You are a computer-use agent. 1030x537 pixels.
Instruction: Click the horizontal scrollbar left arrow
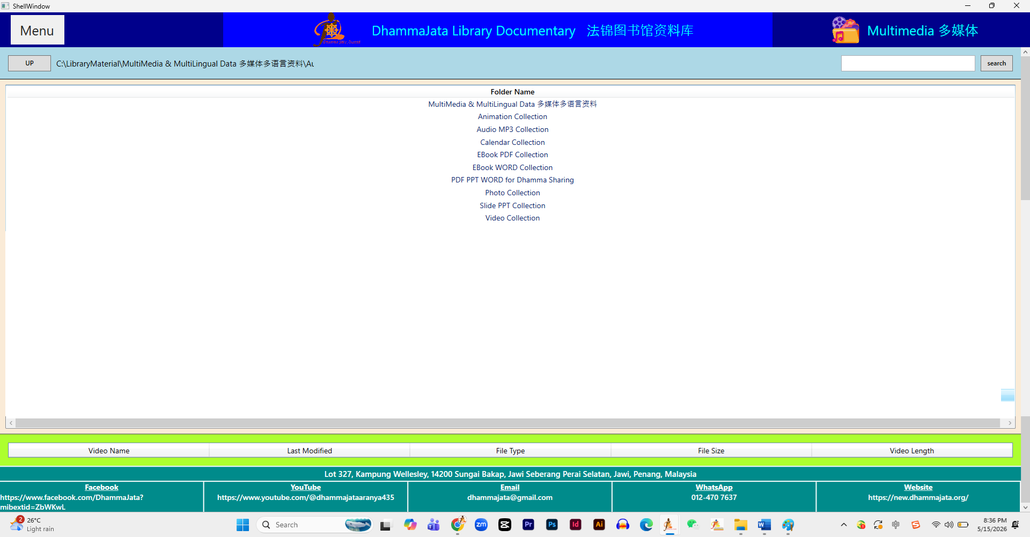point(11,423)
